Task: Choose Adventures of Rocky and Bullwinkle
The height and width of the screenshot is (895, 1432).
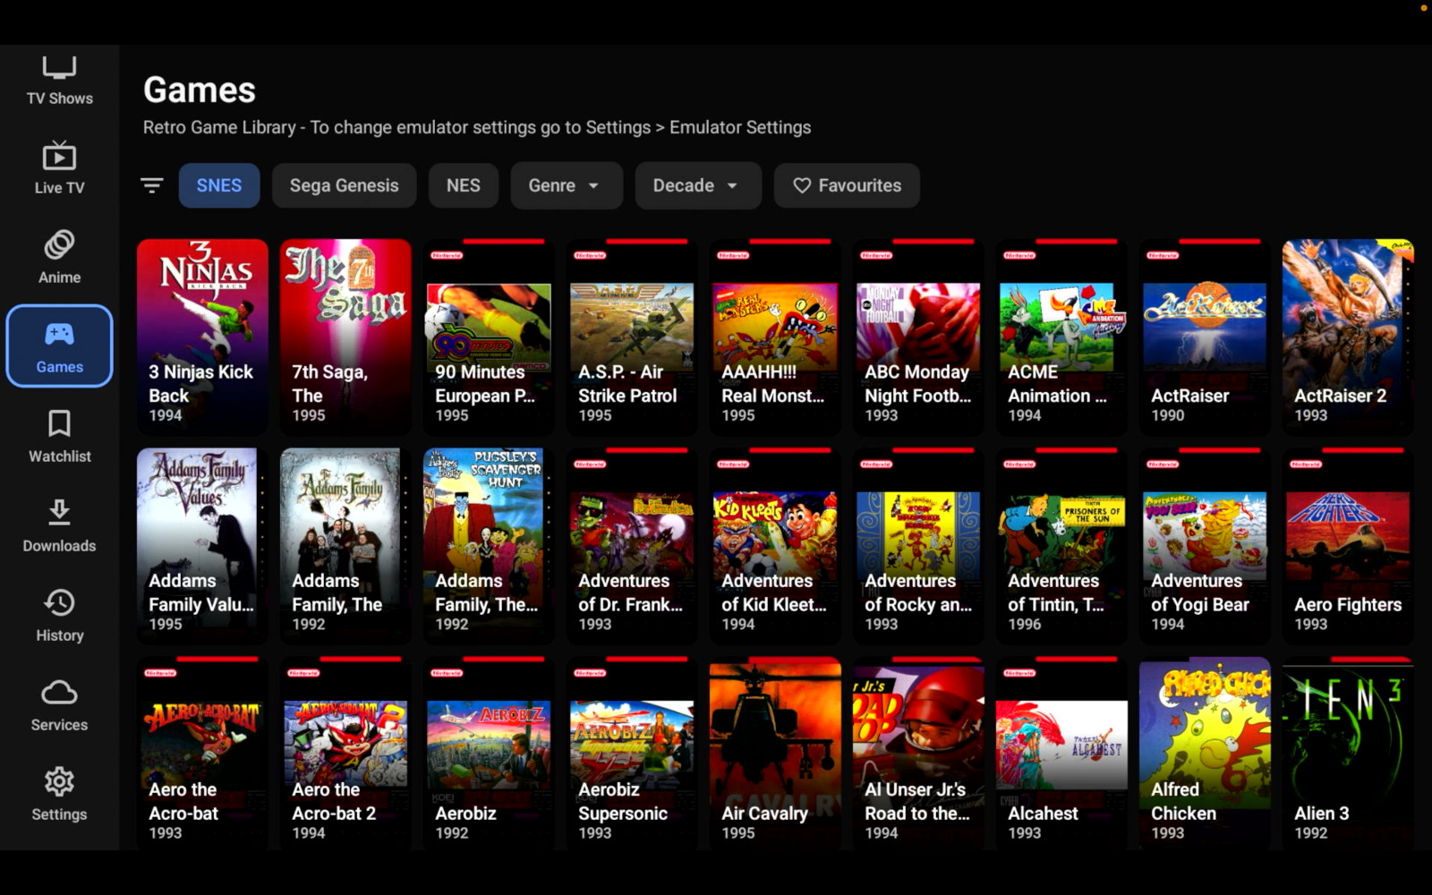Action: (x=918, y=546)
